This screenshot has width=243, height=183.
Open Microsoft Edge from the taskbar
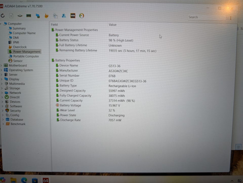tap(24, 180)
